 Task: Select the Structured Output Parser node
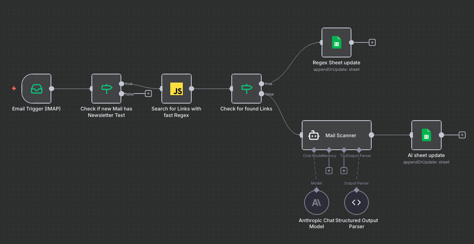pyautogui.click(x=356, y=202)
